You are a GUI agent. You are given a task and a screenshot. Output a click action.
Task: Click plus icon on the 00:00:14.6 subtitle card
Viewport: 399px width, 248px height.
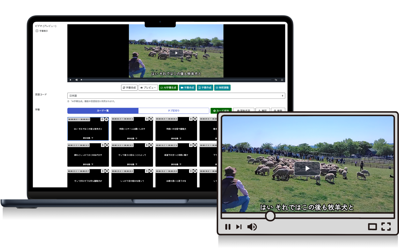tap(151, 145)
